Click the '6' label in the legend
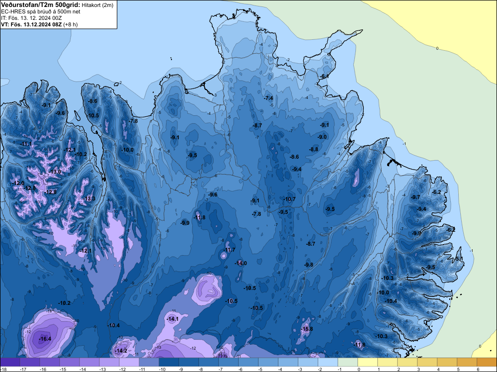Image resolution: width=497 pixels, height=372 pixels. (478, 369)
